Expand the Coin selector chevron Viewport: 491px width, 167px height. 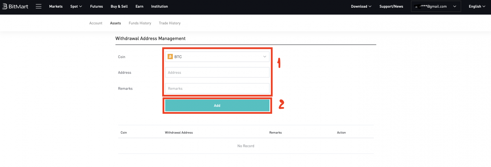tap(265, 57)
